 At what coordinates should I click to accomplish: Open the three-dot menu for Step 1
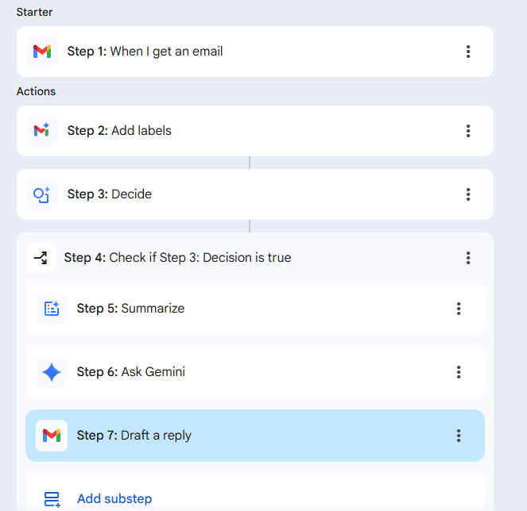[x=468, y=52]
